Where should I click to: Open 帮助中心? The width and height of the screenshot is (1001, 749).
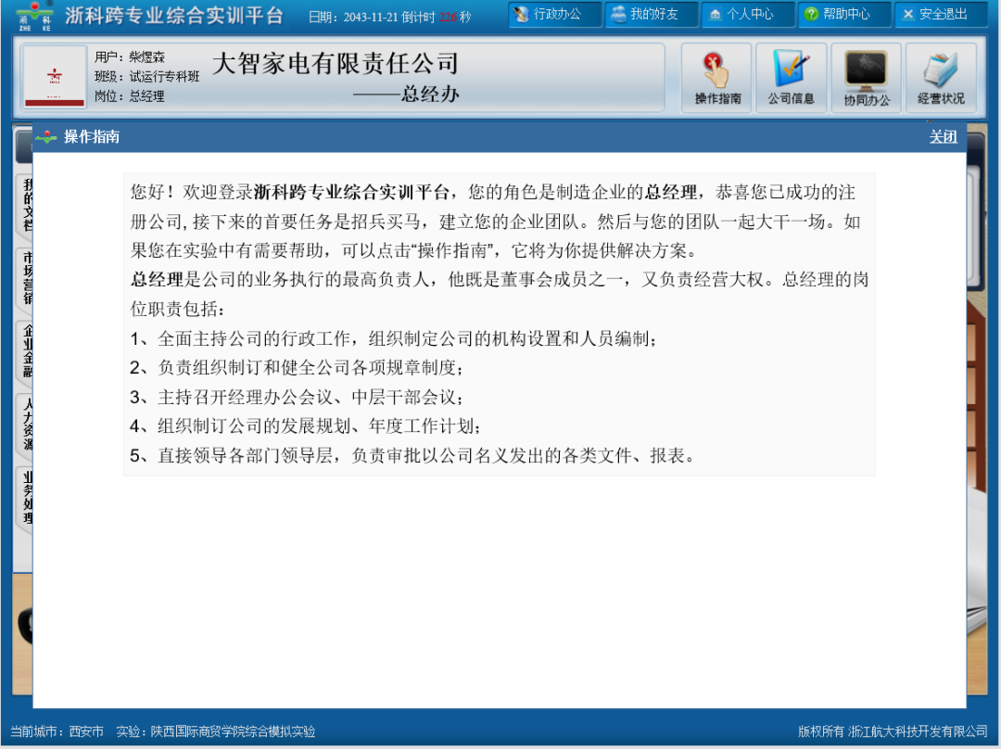pos(844,14)
